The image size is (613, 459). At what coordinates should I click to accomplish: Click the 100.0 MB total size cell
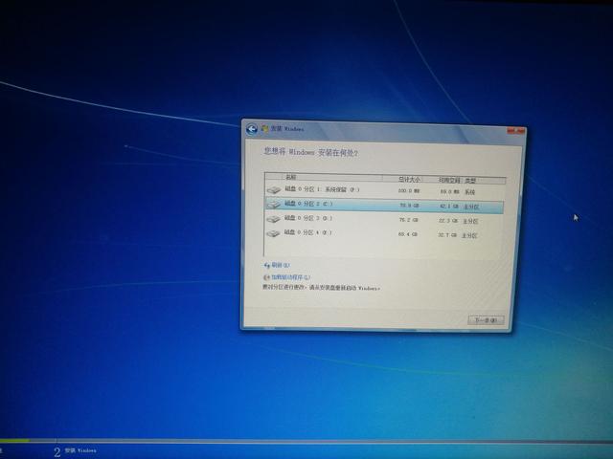[x=409, y=191]
